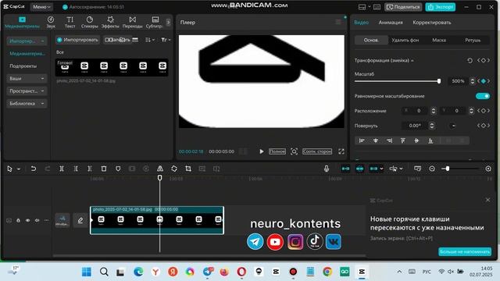Select the Ретушь sub-tab
Screen dimensions: 500x281
(473, 40)
